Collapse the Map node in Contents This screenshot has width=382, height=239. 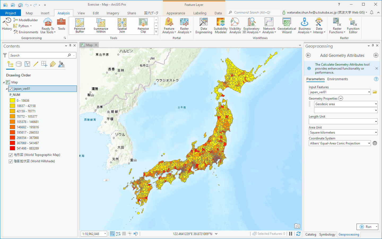[4, 82]
